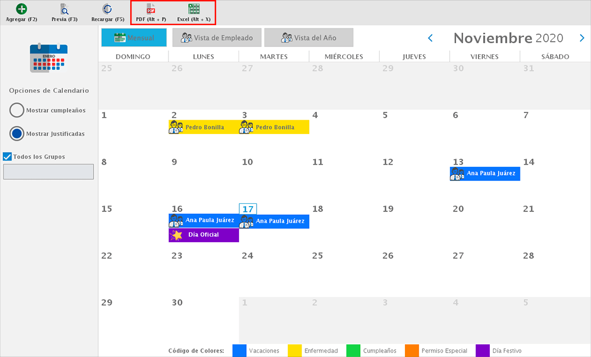Go to previous month arrow
591x357 pixels.
[430, 38]
